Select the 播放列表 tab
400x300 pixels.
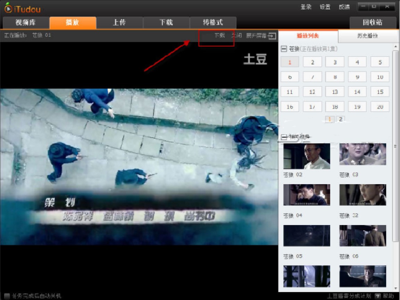click(x=308, y=36)
